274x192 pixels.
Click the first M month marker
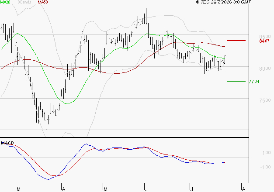(x=18, y=189)
